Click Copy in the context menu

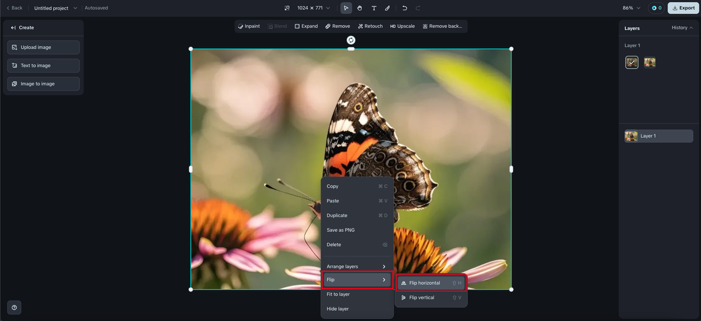357,186
